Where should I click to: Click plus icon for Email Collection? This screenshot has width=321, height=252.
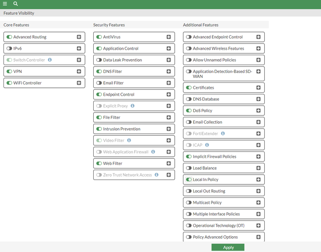(258, 122)
